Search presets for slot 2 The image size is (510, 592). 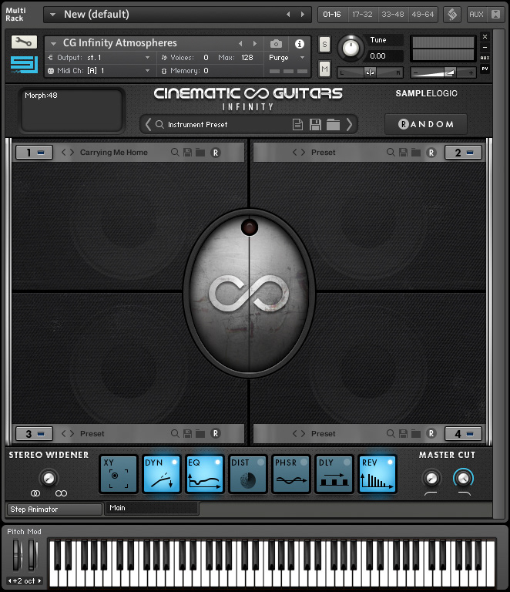tap(391, 152)
